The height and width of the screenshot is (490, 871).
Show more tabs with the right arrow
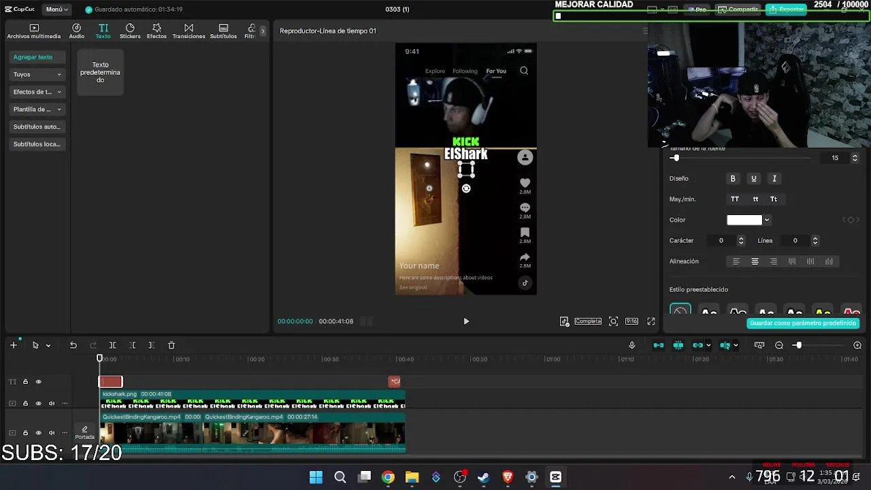263,31
